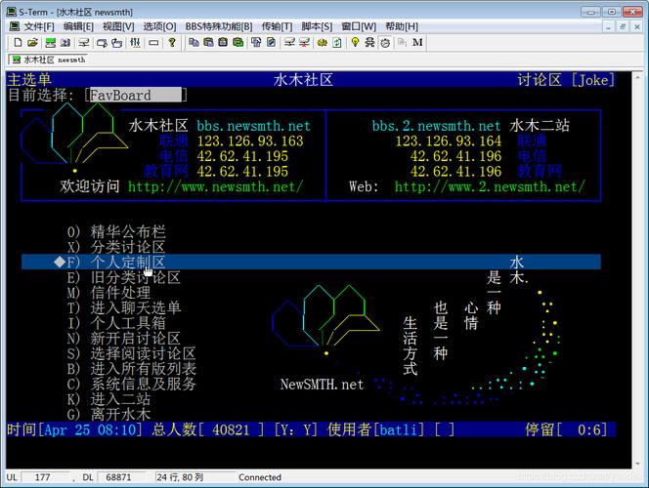Select the N) 新开启讨论区 entry
The width and height of the screenshot is (649, 488).
[x=124, y=338]
